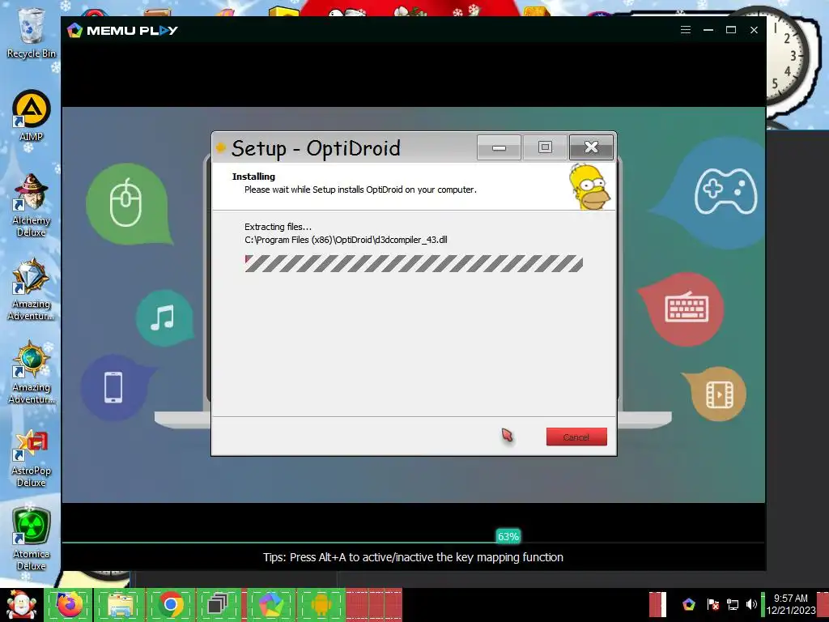Image resolution: width=829 pixels, height=622 pixels.
Task: Open the Action Center flag tray icon
Action: click(712, 604)
